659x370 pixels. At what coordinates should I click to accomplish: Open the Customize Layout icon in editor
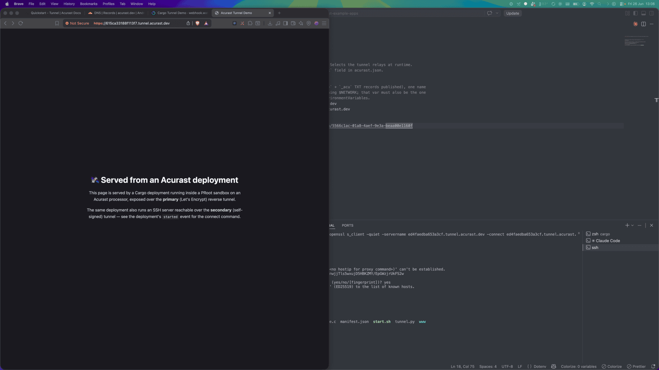pyautogui.click(x=627, y=13)
